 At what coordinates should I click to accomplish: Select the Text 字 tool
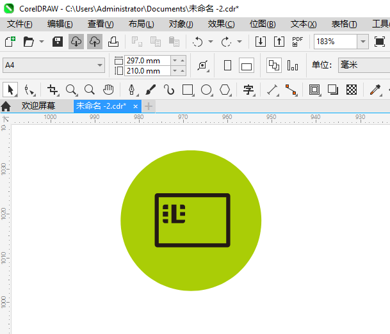pyautogui.click(x=248, y=90)
